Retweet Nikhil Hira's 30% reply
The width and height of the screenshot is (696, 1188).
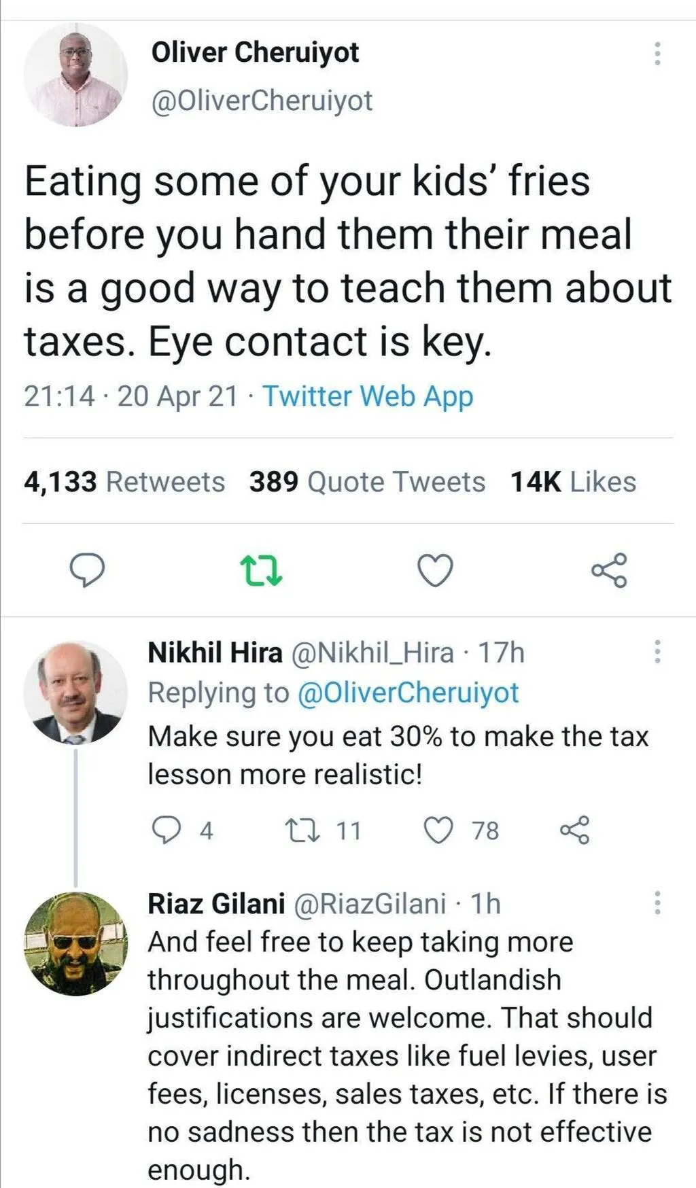pyautogui.click(x=296, y=830)
